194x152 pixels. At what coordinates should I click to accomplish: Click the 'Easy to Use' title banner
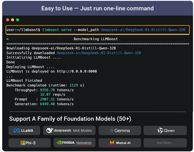[x=98, y=8]
